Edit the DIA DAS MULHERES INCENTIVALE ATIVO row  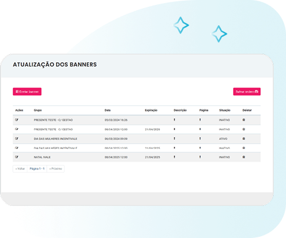click(x=17, y=139)
